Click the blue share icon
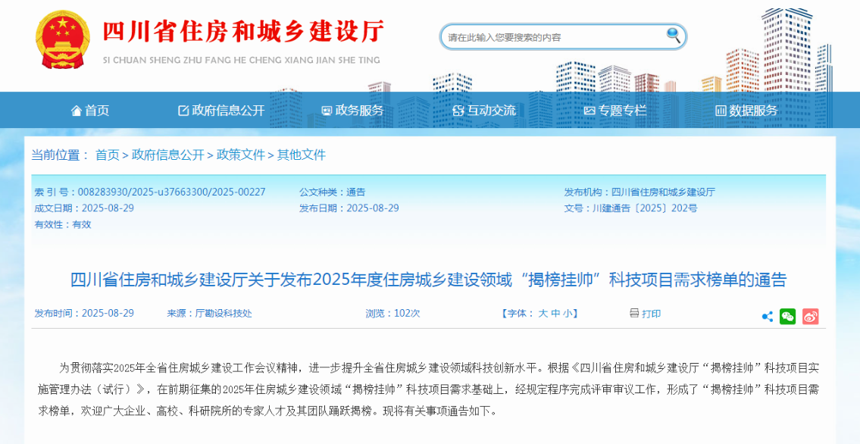 coord(767,317)
